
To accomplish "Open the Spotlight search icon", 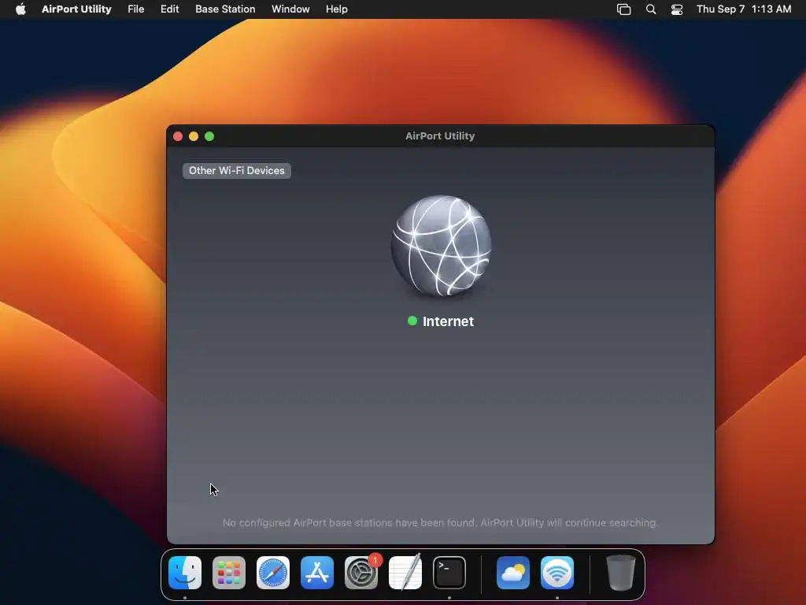I will point(651,9).
